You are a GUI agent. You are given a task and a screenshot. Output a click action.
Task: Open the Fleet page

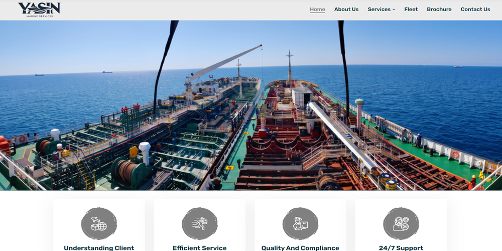[411, 9]
